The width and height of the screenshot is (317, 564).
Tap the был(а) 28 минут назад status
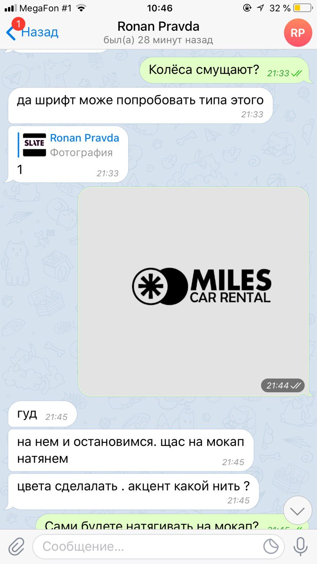pos(158,40)
